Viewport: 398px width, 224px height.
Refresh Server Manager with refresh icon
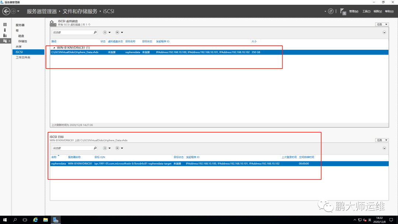pos(331,11)
